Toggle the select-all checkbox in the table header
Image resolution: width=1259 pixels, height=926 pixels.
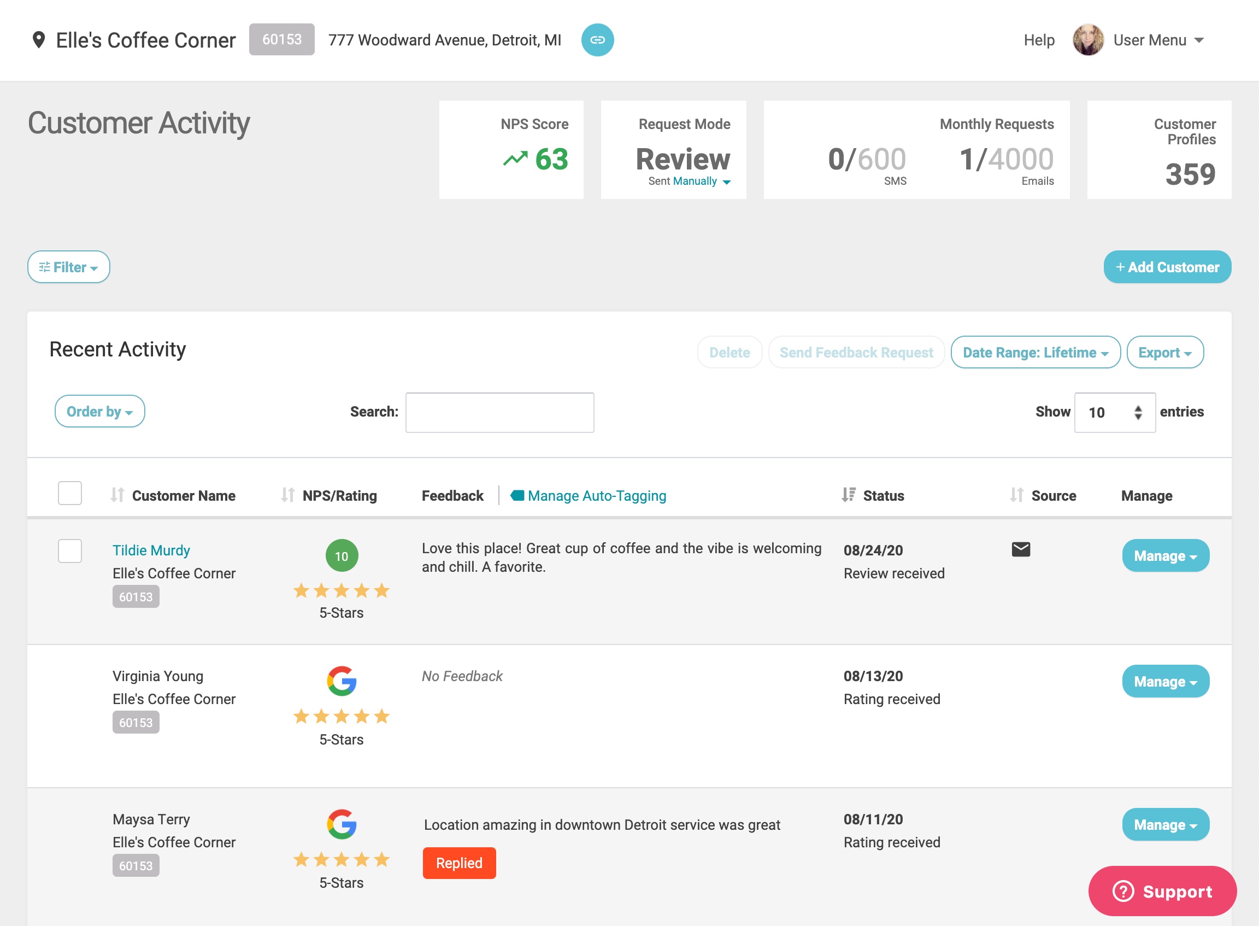click(x=70, y=493)
